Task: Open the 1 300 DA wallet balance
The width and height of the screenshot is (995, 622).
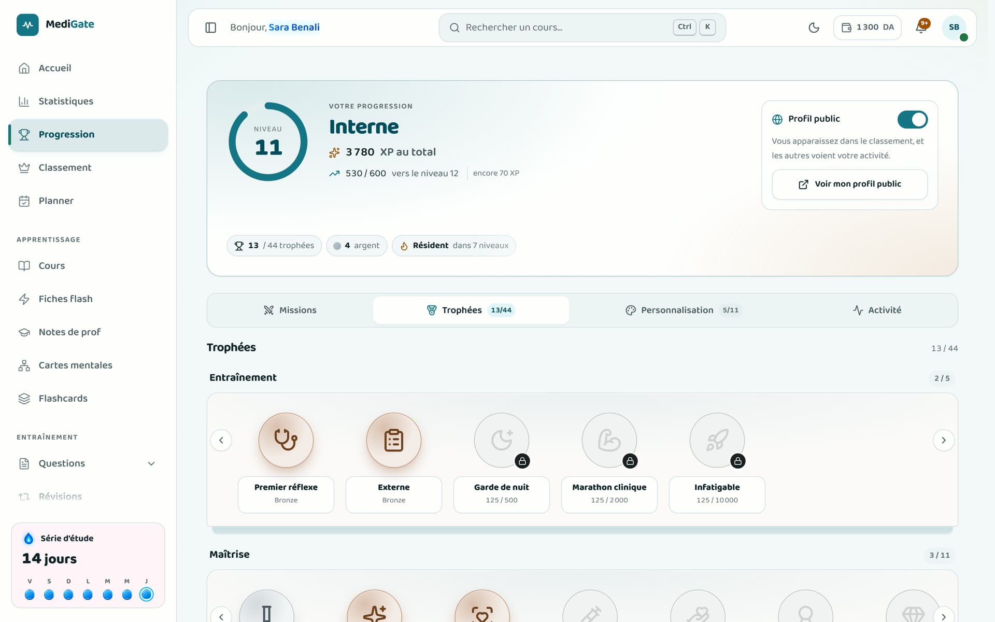Action: [868, 27]
